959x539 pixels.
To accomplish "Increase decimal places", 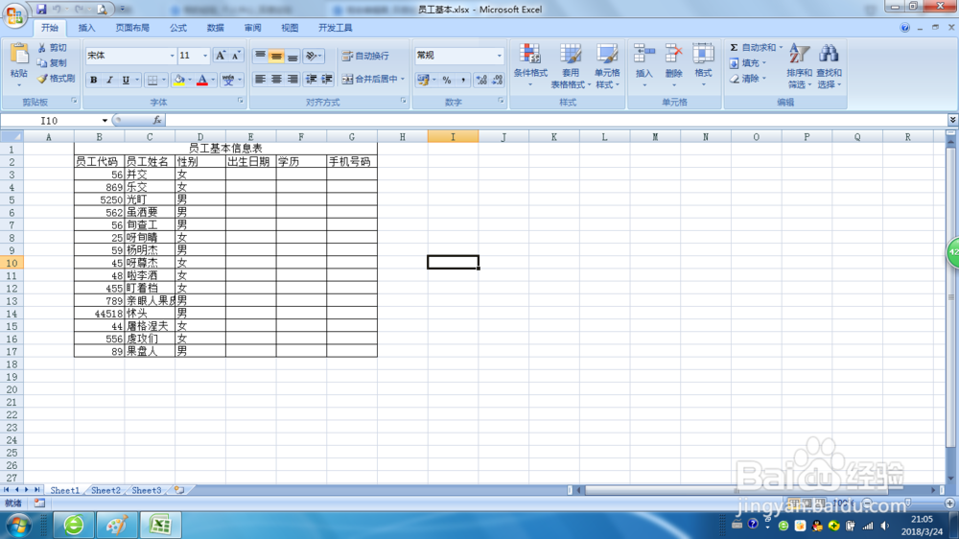I will point(481,81).
